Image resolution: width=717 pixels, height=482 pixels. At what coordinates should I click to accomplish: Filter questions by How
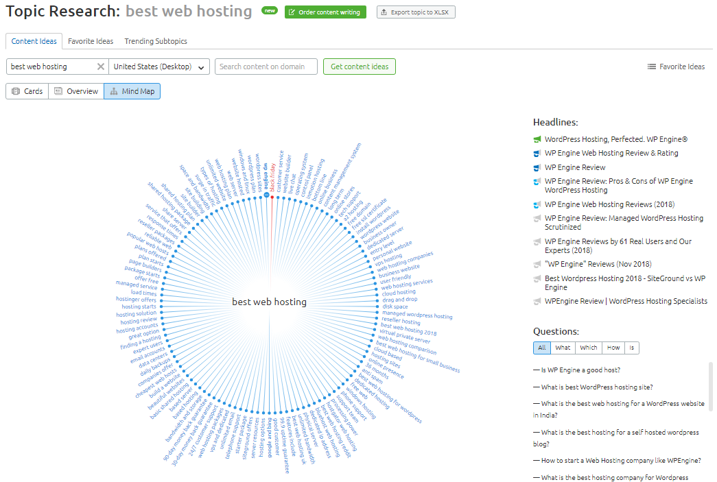(613, 348)
